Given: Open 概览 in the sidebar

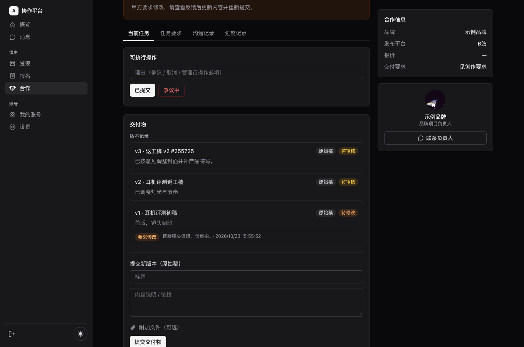Looking at the screenshot, I should (46, 25).
